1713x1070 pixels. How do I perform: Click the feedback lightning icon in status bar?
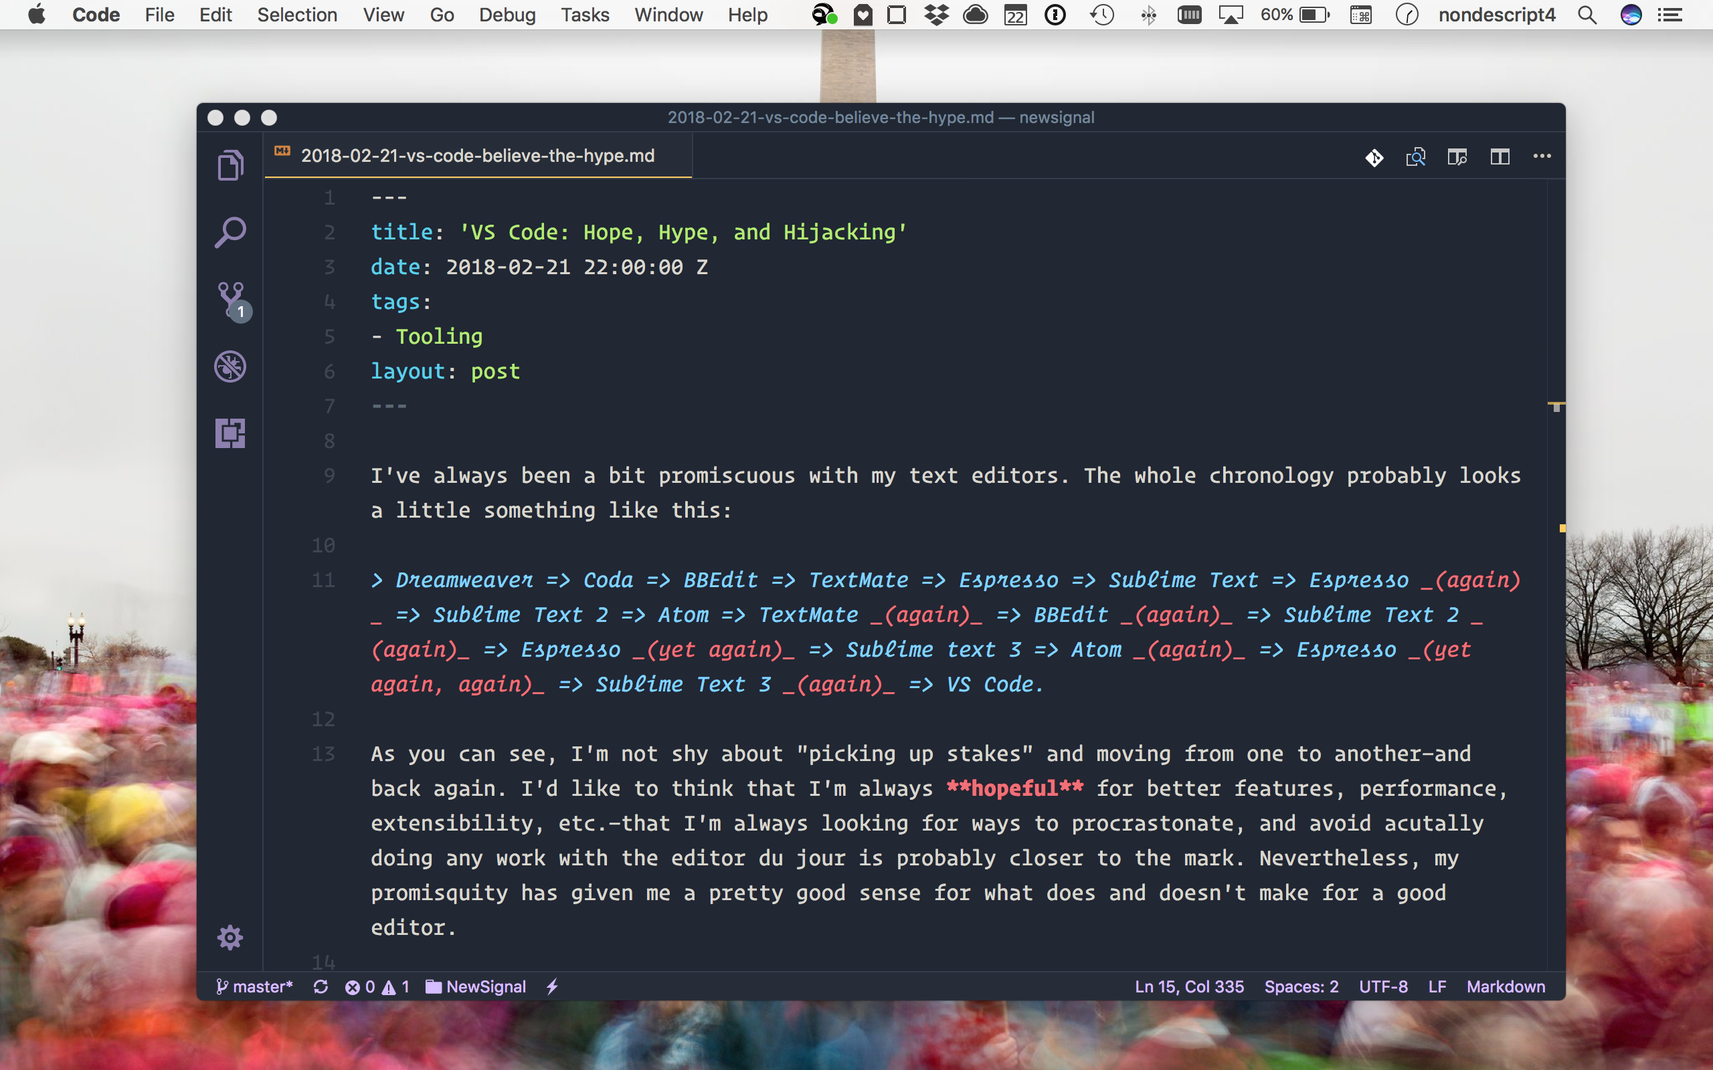click(553, 986)
